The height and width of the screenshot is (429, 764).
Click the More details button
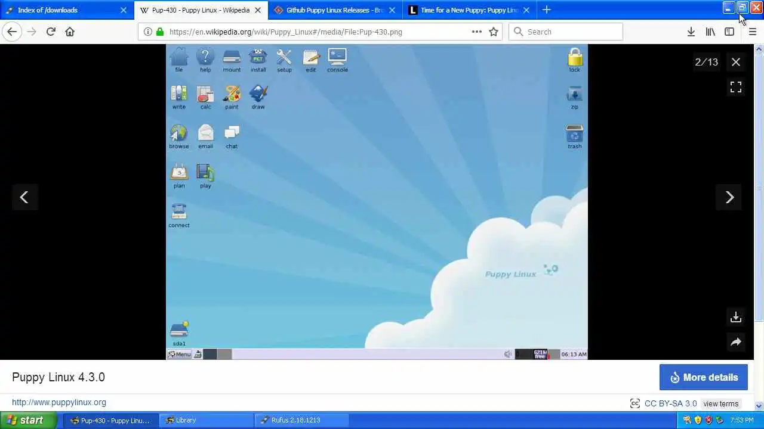point(704,377)
